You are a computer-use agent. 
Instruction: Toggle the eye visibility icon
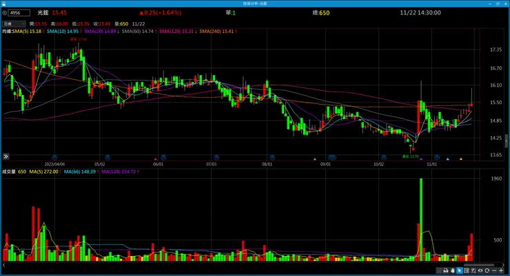pyautogui.click(x=480, y=270)
